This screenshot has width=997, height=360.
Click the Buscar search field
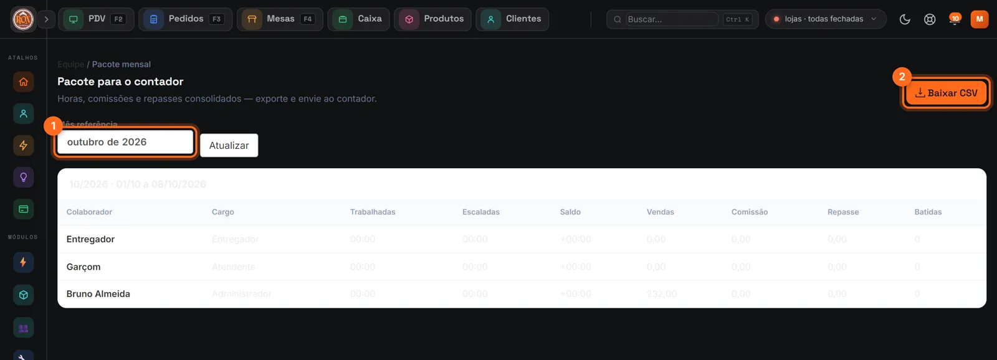[x=672, y=19]
